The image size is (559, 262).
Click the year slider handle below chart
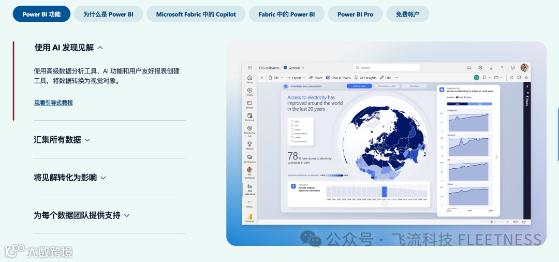384,203
